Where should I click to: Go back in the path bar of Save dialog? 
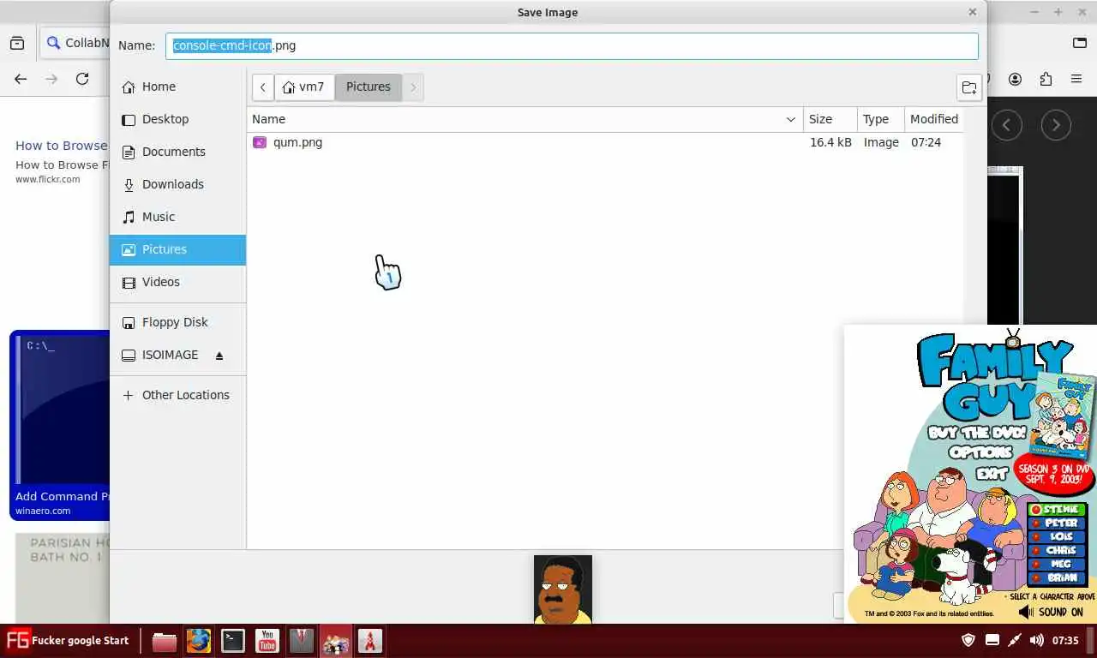263,87
